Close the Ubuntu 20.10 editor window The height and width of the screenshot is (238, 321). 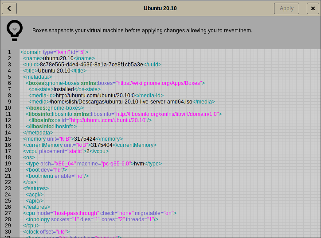point(313,8)
